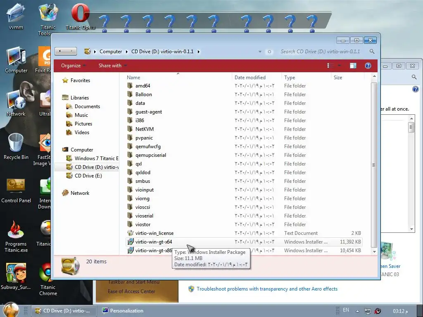The image size is (423, 317).
Task: Open Control Panel desktop icon
Action: (16, 190)
